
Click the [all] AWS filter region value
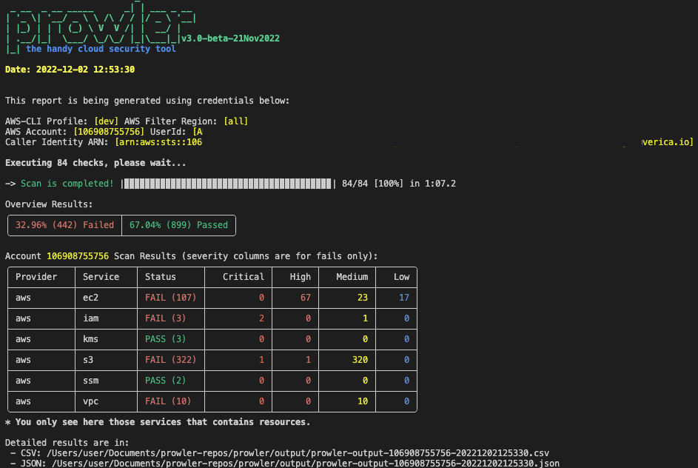[x=235, y=121]
